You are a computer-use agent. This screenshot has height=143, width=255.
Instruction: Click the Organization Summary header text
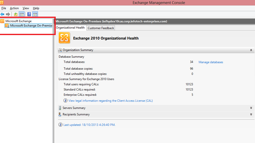(x=78, y=50)
